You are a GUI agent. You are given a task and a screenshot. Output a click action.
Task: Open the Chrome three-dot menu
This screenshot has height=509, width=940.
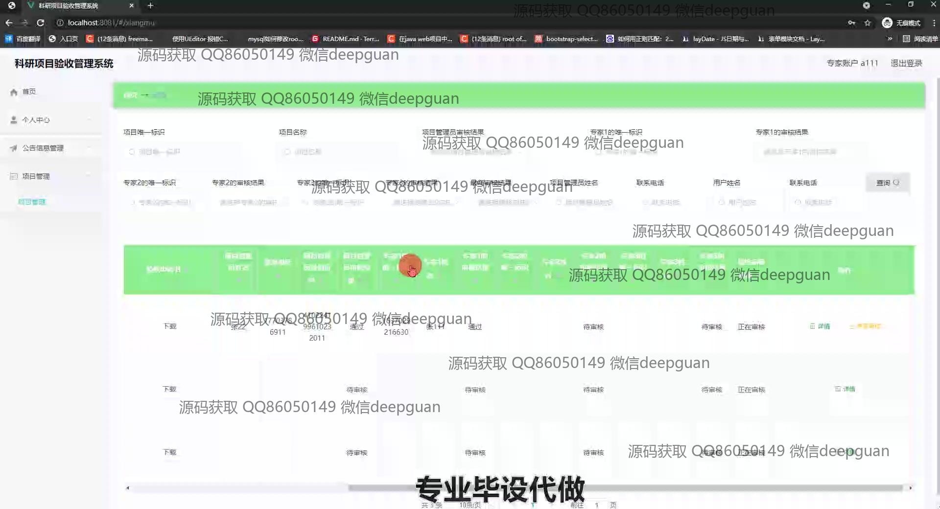[934, 23]
